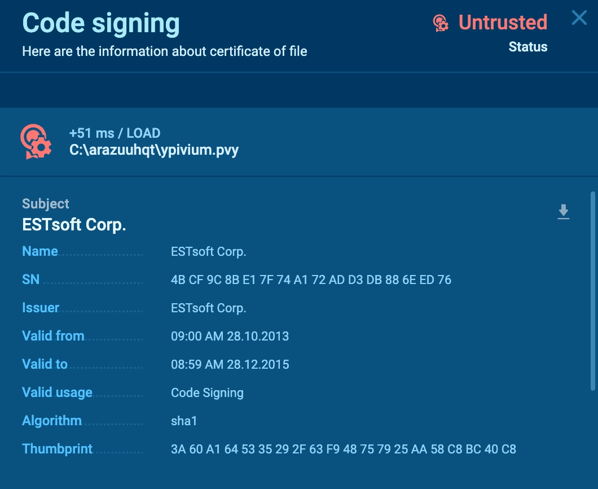Click the red Untrusted status icon
The image size is (598, 489).
coord(441,23)
